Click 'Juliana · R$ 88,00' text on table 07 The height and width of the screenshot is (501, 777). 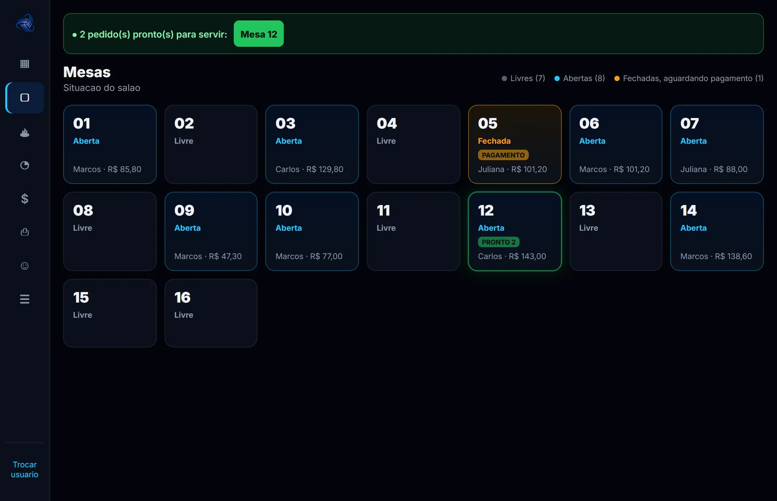tap(714, 169)
